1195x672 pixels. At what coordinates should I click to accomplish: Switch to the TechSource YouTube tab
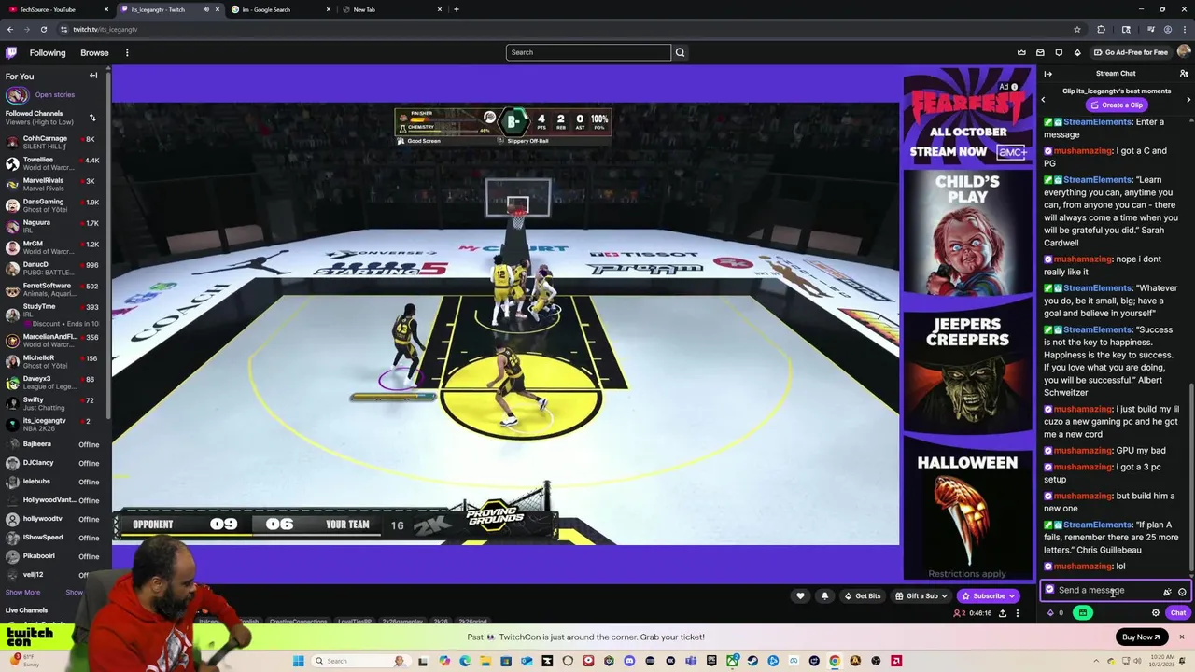58,9
